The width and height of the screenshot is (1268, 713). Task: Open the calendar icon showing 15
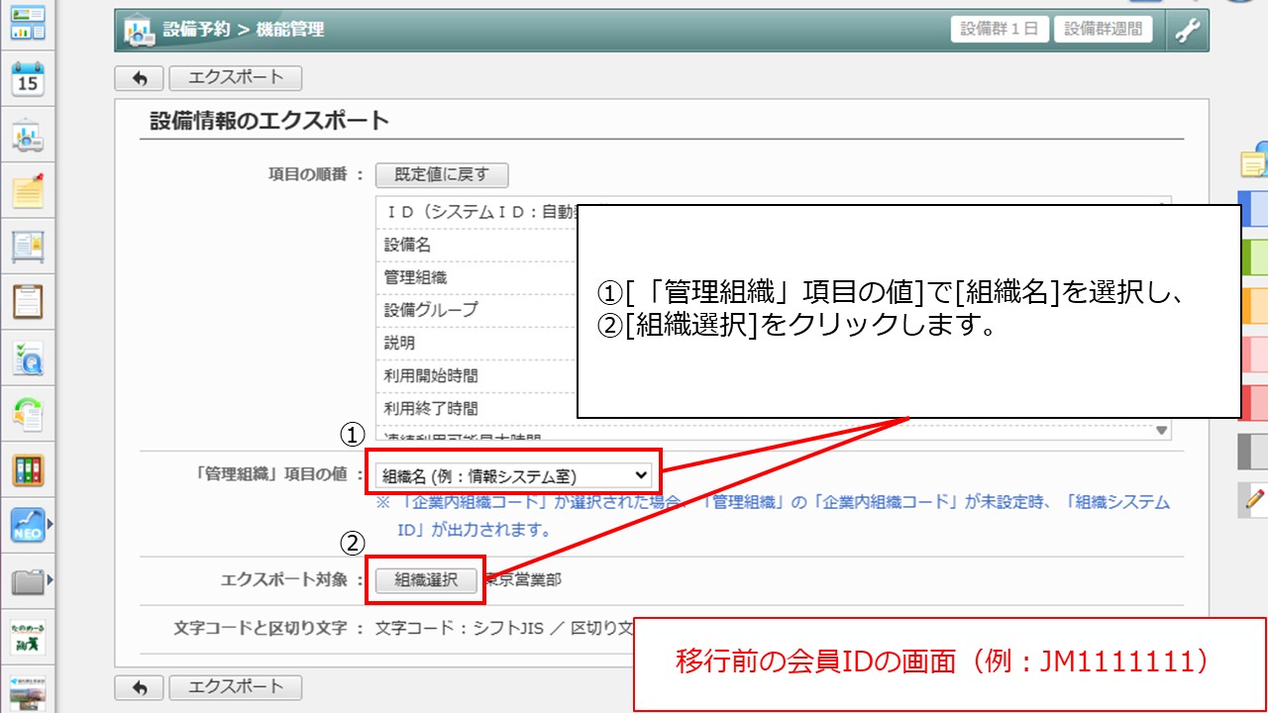click(28, 79)
